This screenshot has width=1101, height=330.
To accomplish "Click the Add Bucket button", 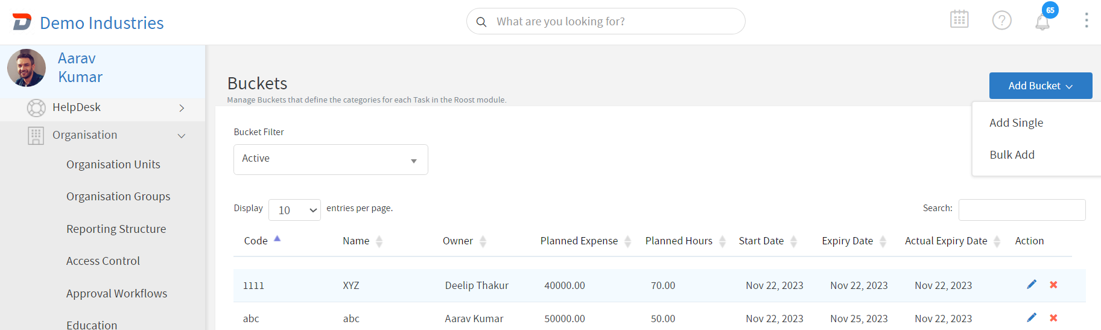I will coord(1040,86).
